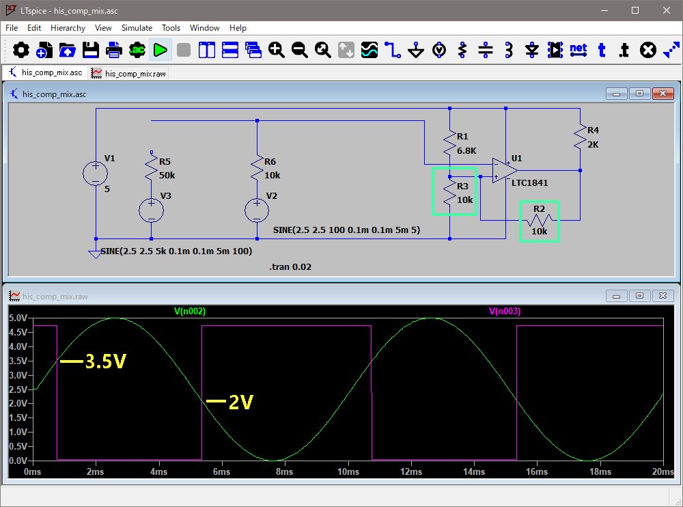Image resolution: width=683 pixels, height=507 pixels.
Task: Select resistor R5 50k
Action: tap(151, 167)
